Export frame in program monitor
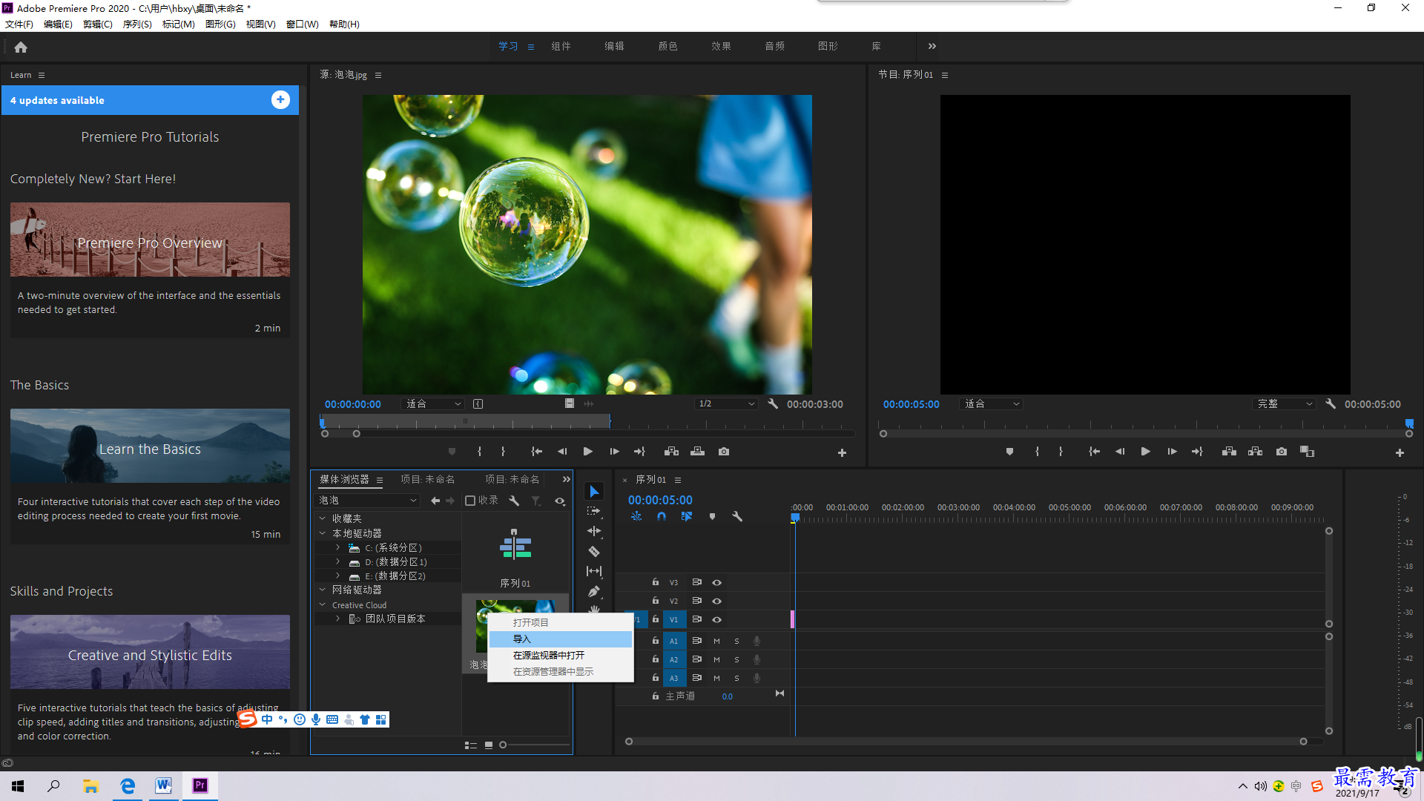 1282,451
